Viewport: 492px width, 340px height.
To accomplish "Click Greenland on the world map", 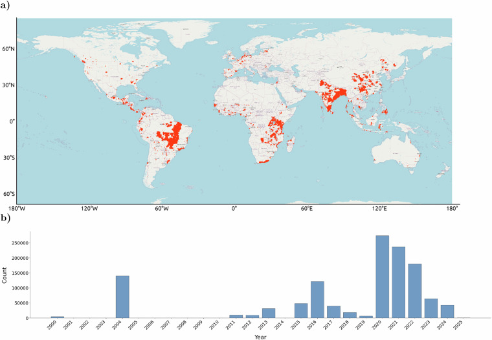I will [x=184, y=34].
